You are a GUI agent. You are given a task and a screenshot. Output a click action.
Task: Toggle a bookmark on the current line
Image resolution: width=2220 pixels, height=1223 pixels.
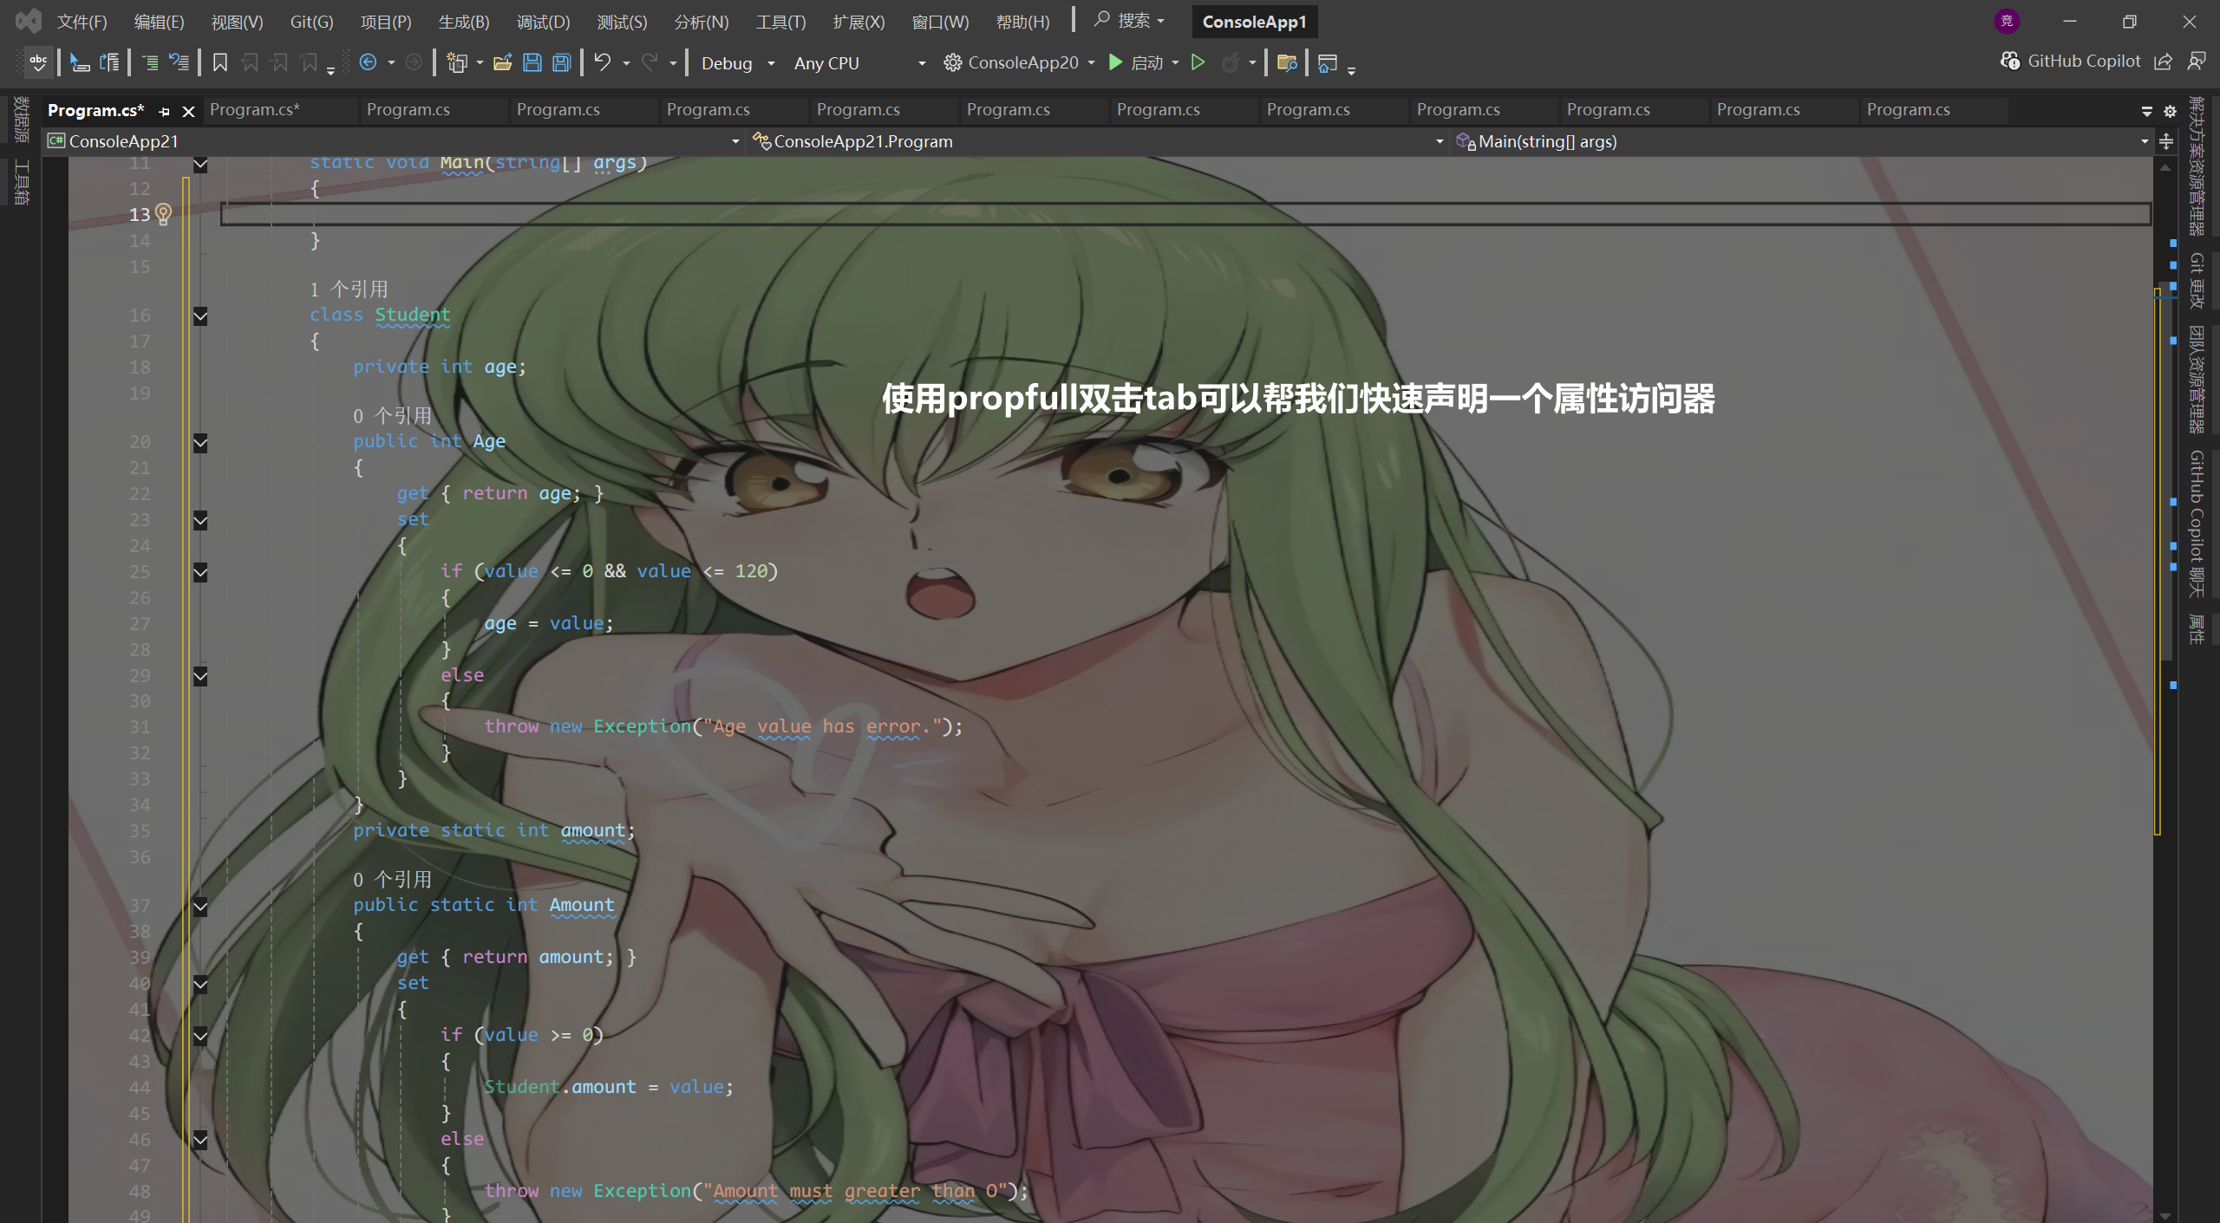click(x=220, y=62)
